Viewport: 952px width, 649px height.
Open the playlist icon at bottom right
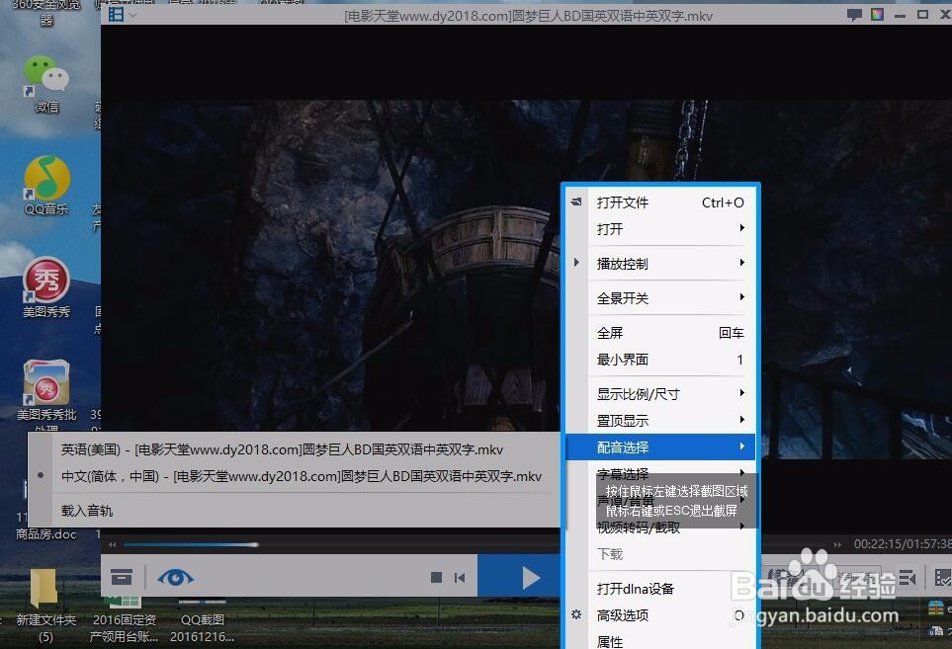tap(908, 577)
